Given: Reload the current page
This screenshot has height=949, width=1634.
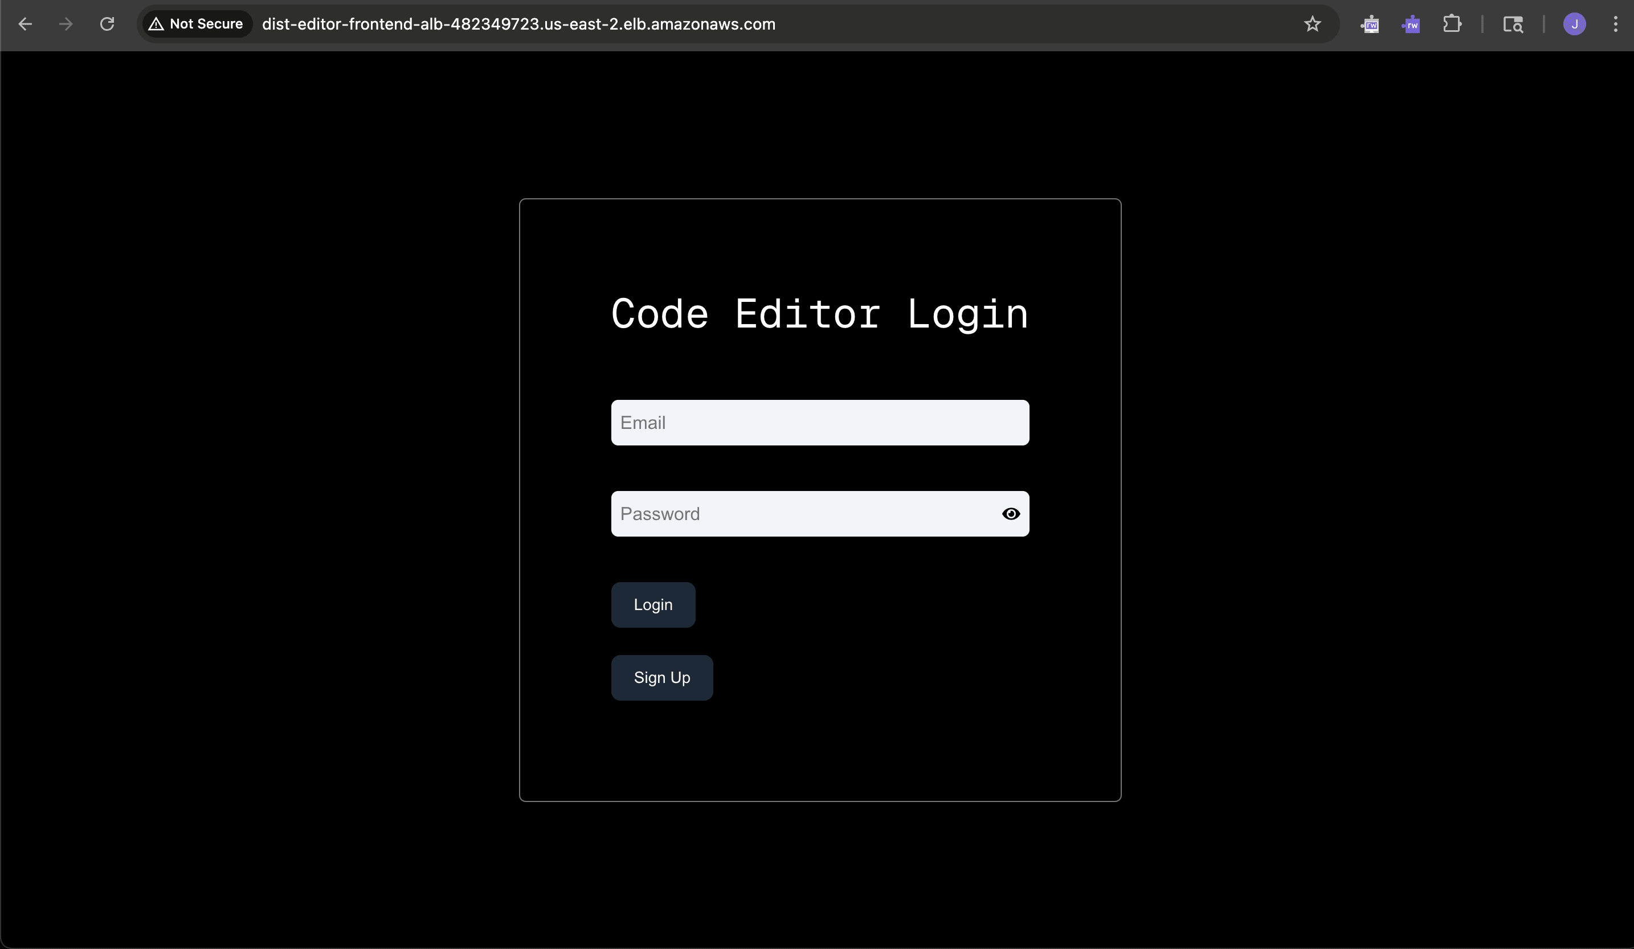Looking at the screenshot, I should click(x=107, y=24).
